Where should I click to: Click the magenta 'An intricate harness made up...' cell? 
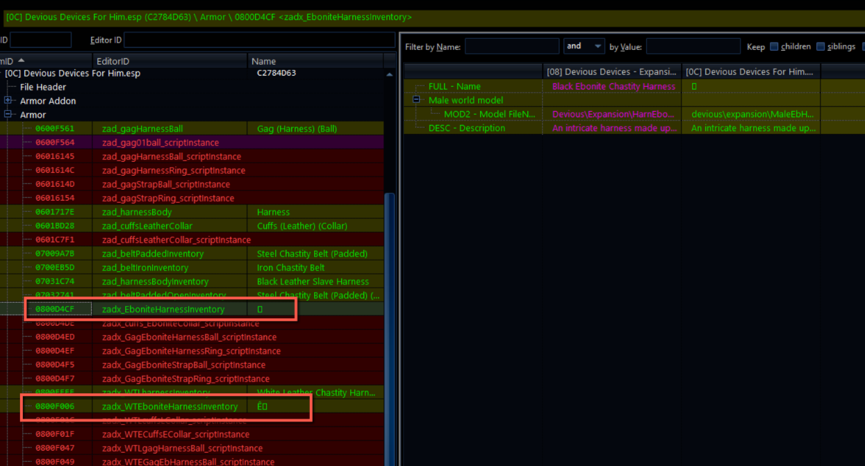point(613,128)
